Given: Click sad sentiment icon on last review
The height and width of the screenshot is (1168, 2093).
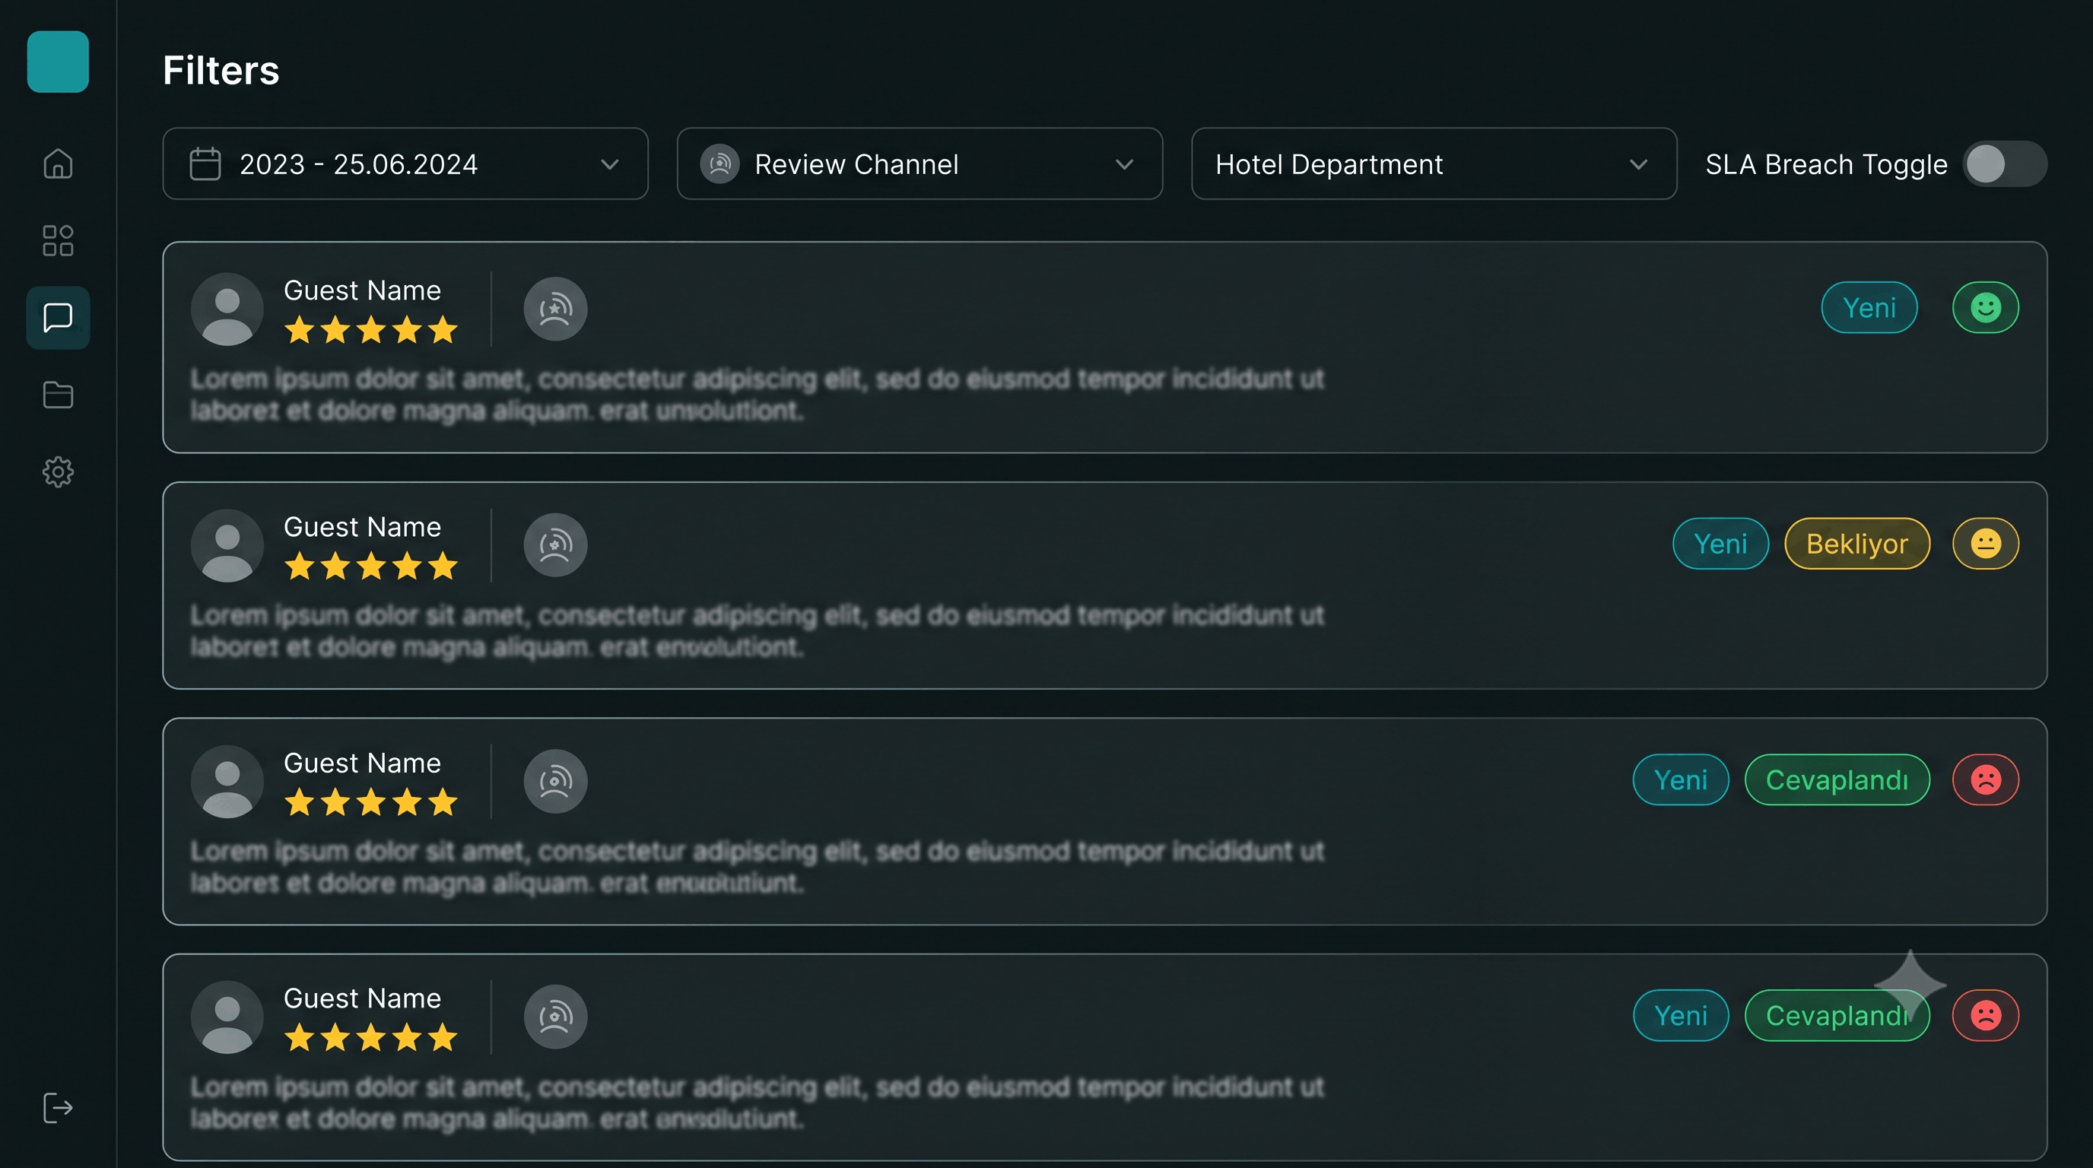Looking at the screenshot, I should [x=1986, y=1015].
